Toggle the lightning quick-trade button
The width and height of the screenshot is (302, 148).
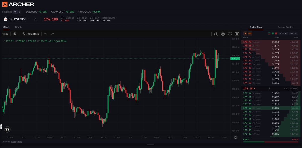tap(245, 33)
